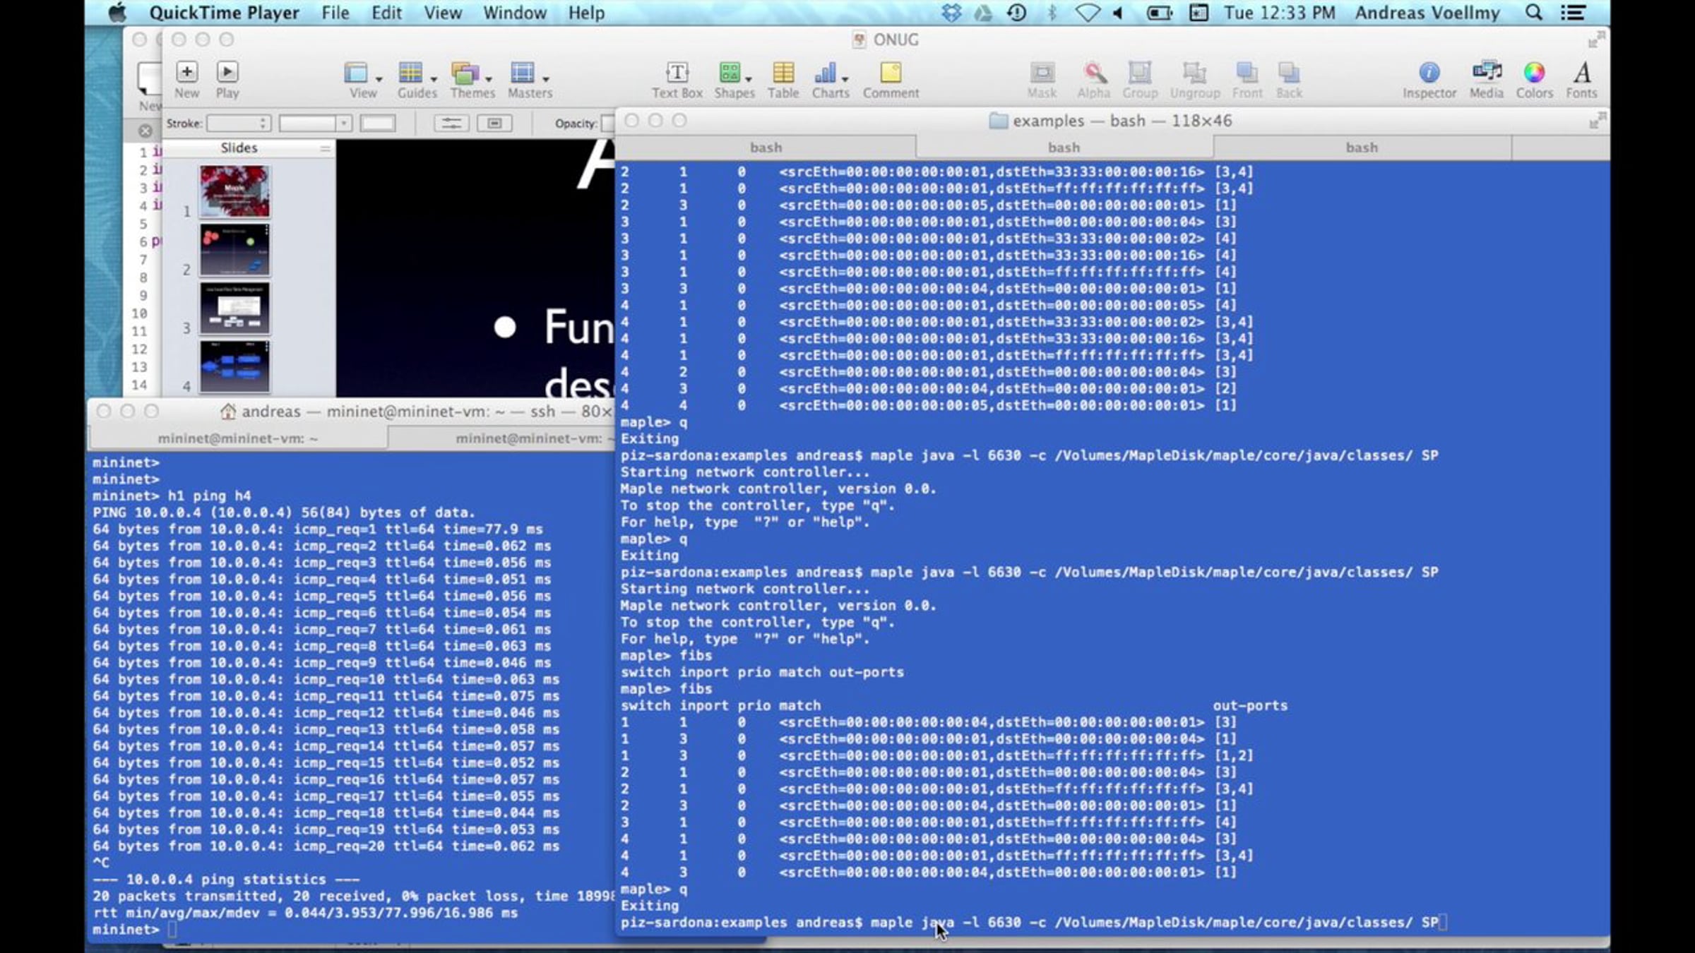Open the Themes chooser icon
Screen dimensions: 1695x953
click(465, 72)
